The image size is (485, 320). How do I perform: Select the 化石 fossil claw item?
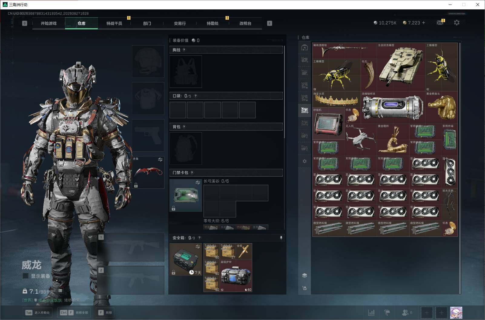[x=369, y=75]
